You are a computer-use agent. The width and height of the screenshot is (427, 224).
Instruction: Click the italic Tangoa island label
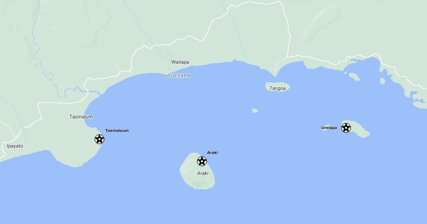(278, 89)
